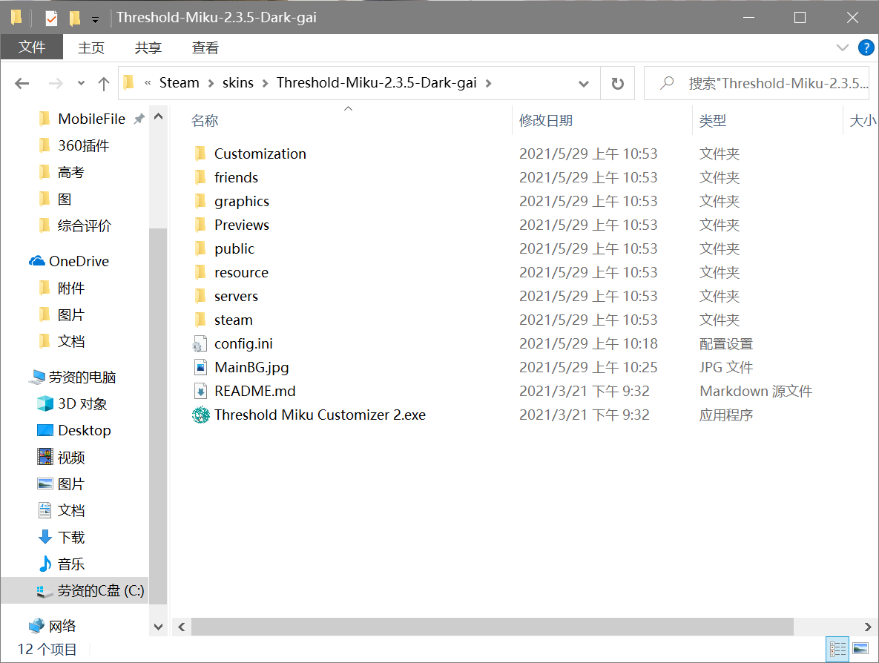Click README.md date 2021/3/21 下午 9:32

click(584, 391)
